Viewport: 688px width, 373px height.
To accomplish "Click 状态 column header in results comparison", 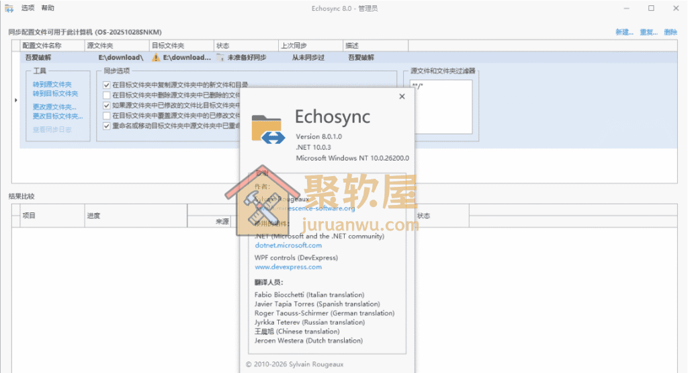I will coord(441,216).
